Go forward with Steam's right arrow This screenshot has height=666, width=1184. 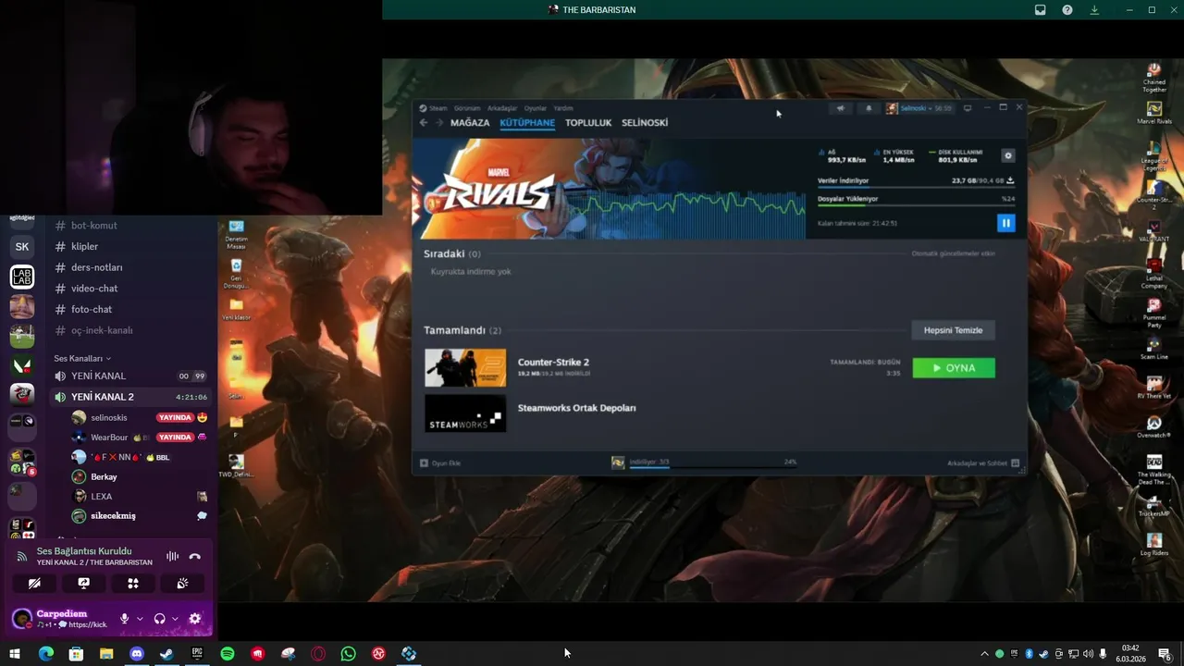click(x=439, y=122)
